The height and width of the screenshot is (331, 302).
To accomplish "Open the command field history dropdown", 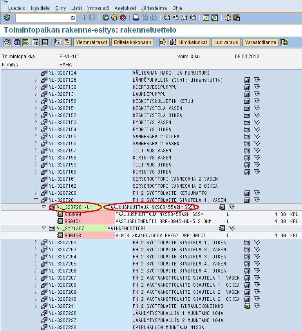I will tap(73, 18).
